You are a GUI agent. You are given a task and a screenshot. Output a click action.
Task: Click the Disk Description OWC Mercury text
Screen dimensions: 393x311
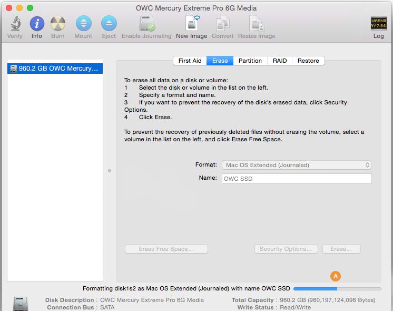point(152,300)
